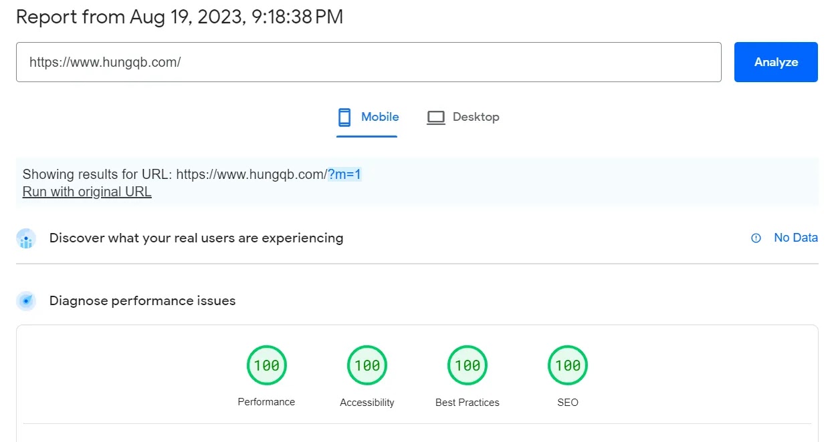Select the SEO score gauge
This screenshot has height=442, width=830.
(x=568, y=365)
